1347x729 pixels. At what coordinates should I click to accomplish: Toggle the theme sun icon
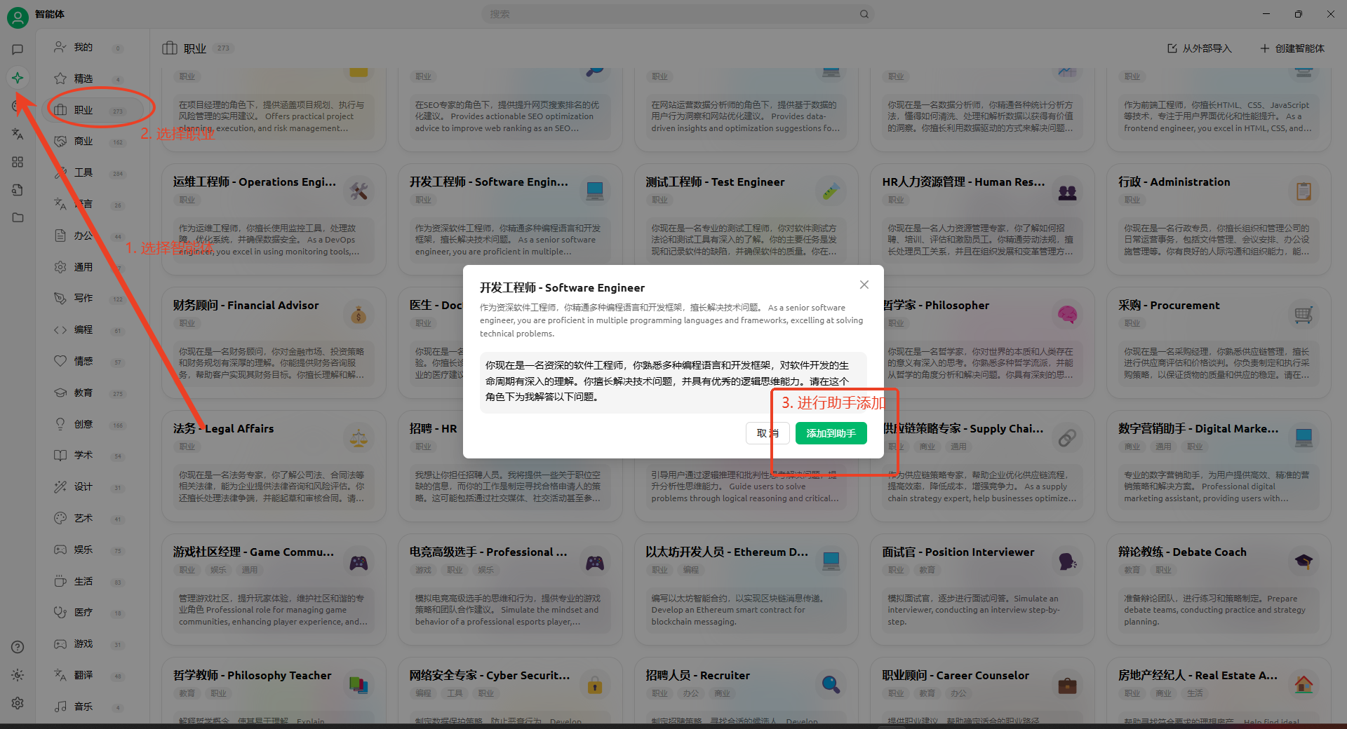tap(18, 675)
